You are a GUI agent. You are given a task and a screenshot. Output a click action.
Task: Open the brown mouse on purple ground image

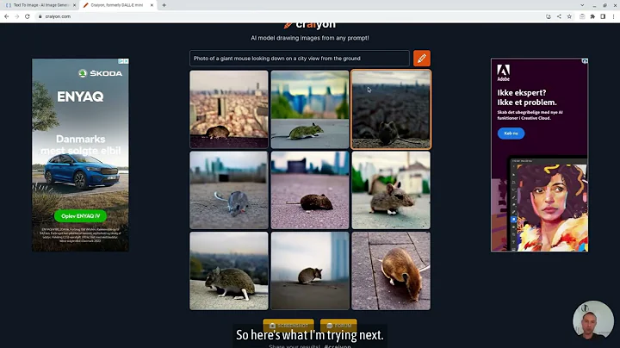pos(310,190)
